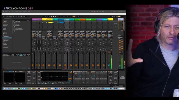Open the Trash in the Dock

click(x=124, y=88)
